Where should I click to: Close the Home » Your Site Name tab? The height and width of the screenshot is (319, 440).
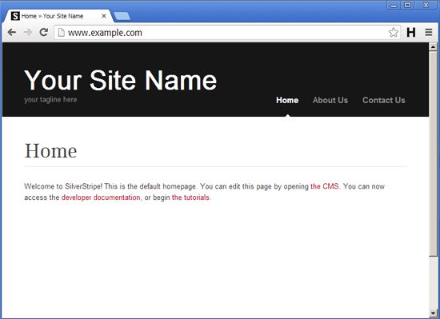103,16
